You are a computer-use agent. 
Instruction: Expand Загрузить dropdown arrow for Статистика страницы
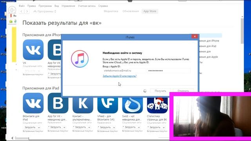[164, 127]
